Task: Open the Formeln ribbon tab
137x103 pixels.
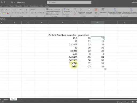Action: coord(6,6)
